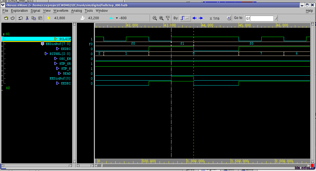This screenshot has height=171, width=316.
Task: Jump to next edge with right arrow
Action: pyautogui.click(x=201, y=18)
